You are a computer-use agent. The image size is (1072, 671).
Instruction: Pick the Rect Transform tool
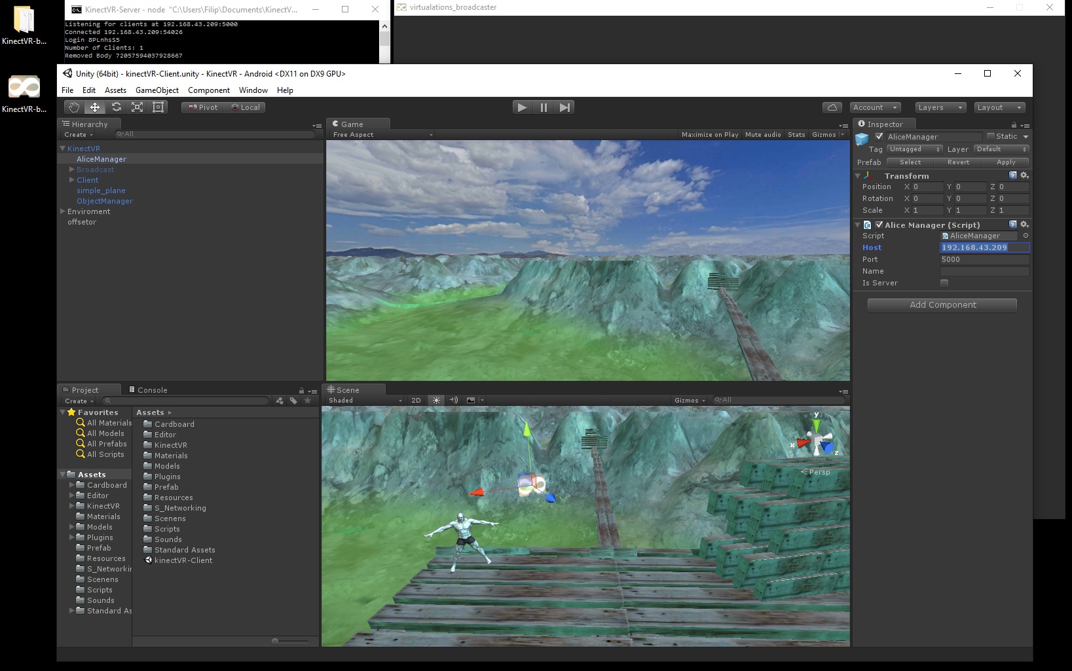(158, 107)
